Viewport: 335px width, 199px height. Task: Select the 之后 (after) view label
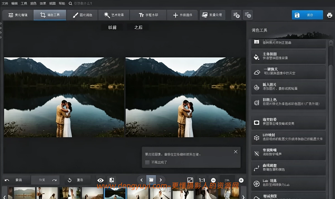[x=138, y=27]
